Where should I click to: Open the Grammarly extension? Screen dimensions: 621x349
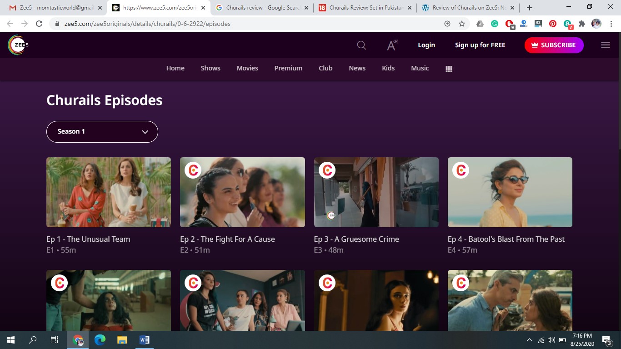tap(495, 24)
